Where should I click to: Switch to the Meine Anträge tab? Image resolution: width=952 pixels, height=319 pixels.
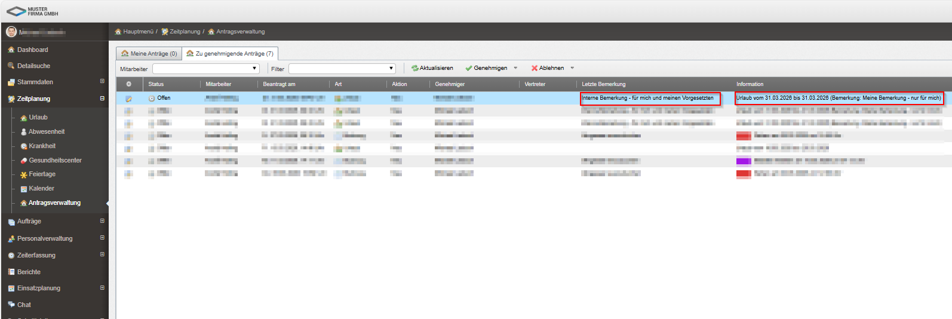coord(149,54)
